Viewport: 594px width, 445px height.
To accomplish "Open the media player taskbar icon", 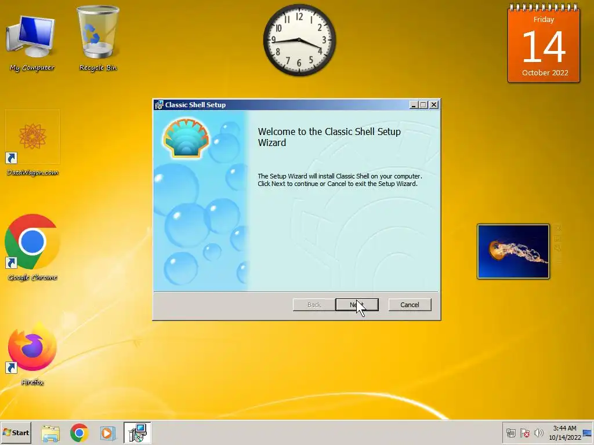I will pos(107,433).
